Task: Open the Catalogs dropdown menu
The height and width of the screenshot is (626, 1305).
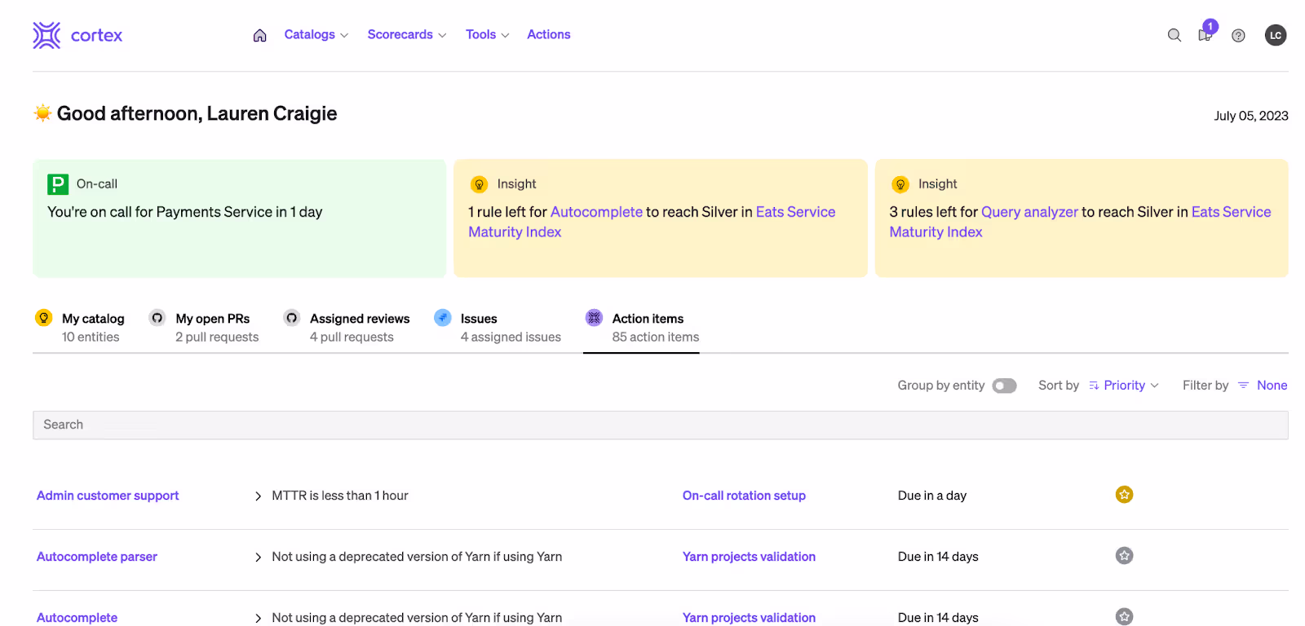Action: (x=316, y=34)
